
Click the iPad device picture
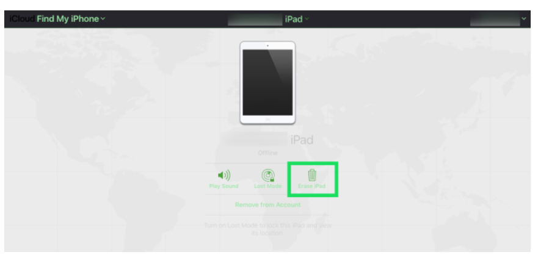(x=267, y=82)
